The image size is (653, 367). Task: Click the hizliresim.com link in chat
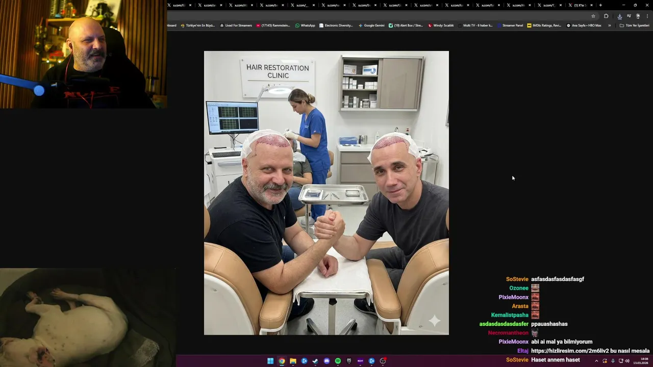(569, 351)
